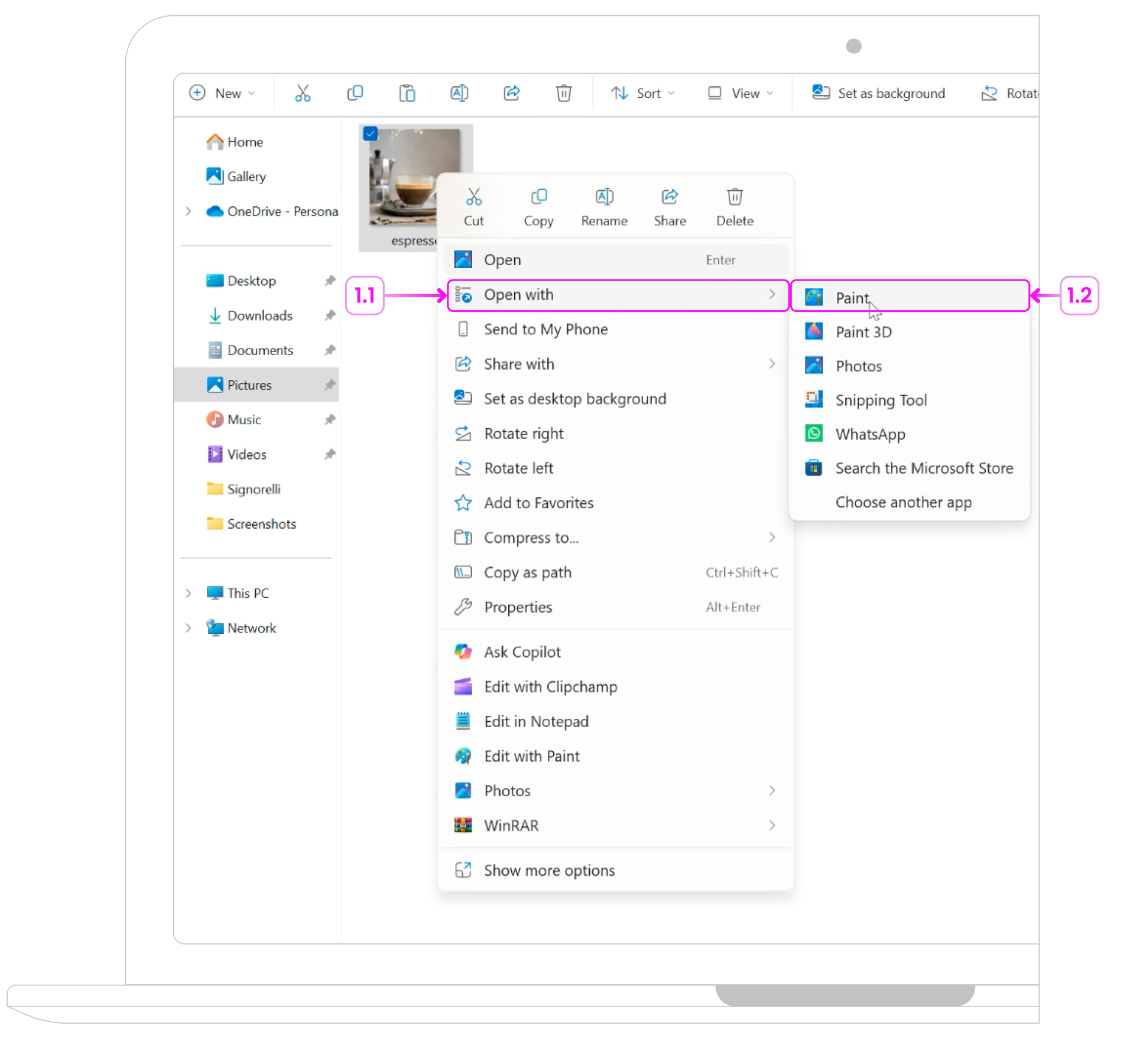Click Choose another app
The width and height of the screenshot is (1133, 1039).
pyautogui.click(x=903, y=502)
